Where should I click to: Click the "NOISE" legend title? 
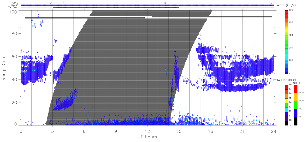(297, 83)
